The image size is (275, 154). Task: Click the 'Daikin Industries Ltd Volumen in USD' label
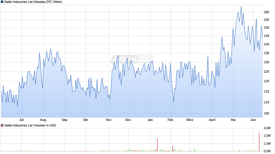click(x=30, y=125)
